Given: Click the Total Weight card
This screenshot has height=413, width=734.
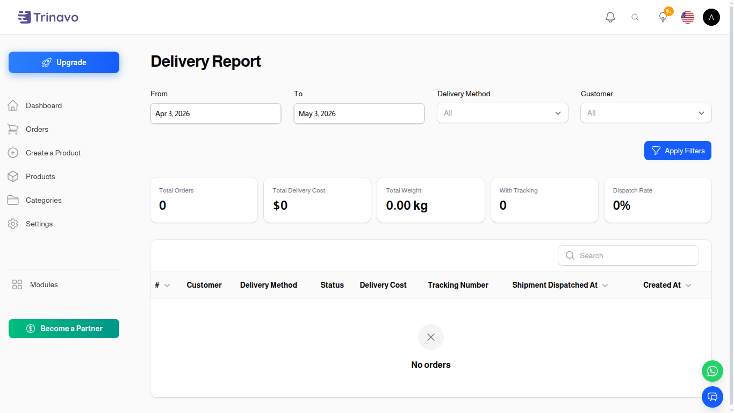Looking at the screenshot, I should 431,200.
